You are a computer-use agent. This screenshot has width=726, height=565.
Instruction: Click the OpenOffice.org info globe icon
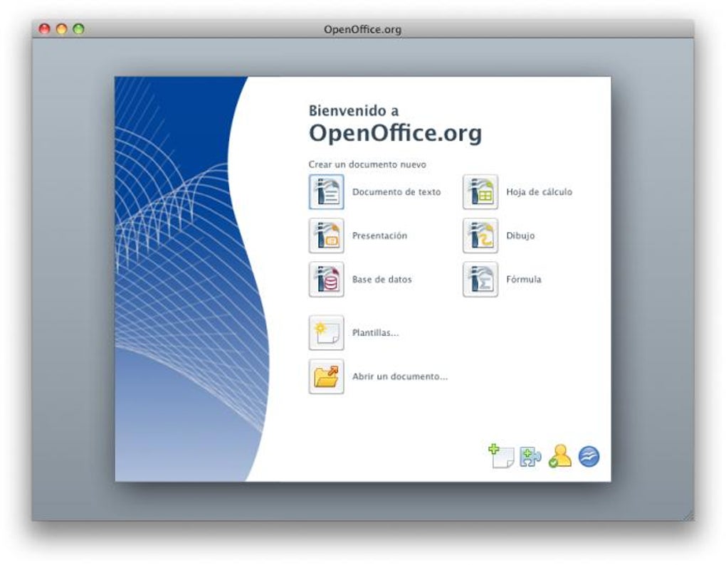589,457
